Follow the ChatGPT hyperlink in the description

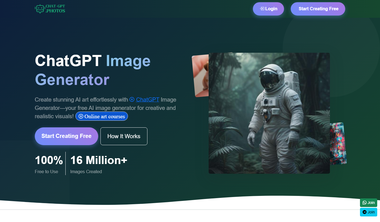click(148, 100)
